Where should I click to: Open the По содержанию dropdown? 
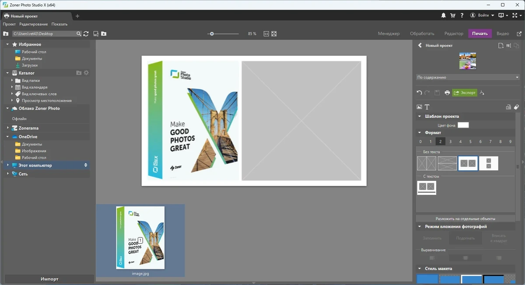[x=468, y=77]
